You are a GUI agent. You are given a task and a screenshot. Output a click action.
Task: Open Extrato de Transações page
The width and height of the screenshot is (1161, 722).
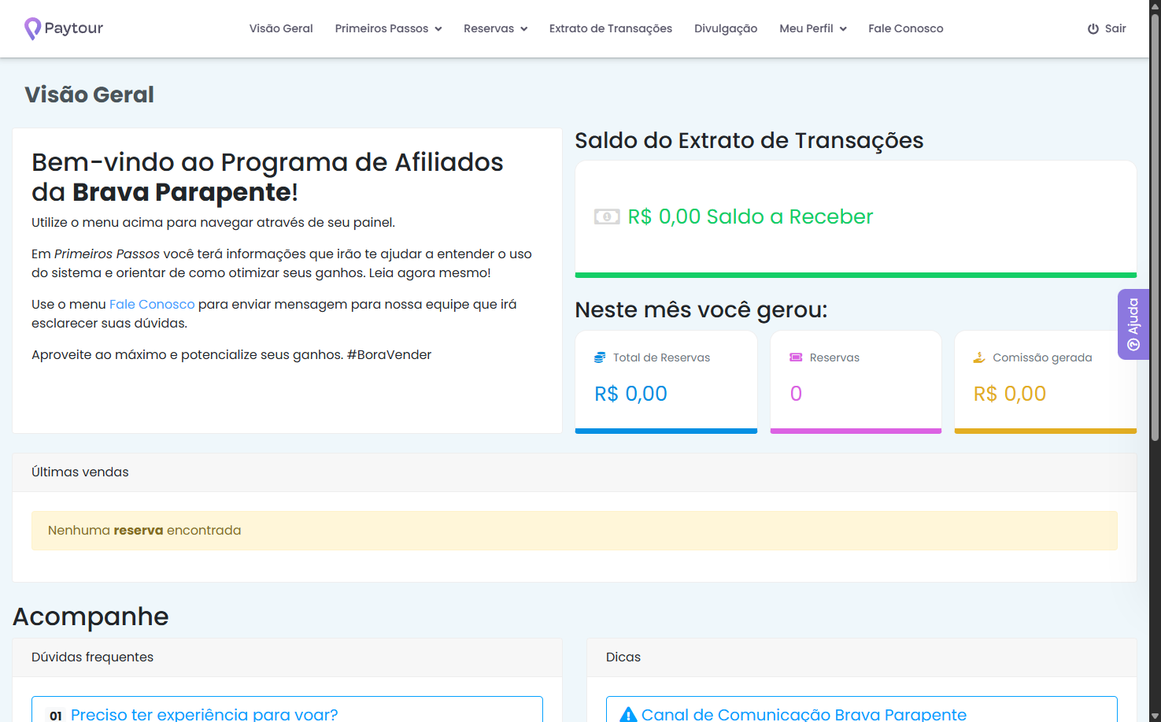[x=611, y=28]
